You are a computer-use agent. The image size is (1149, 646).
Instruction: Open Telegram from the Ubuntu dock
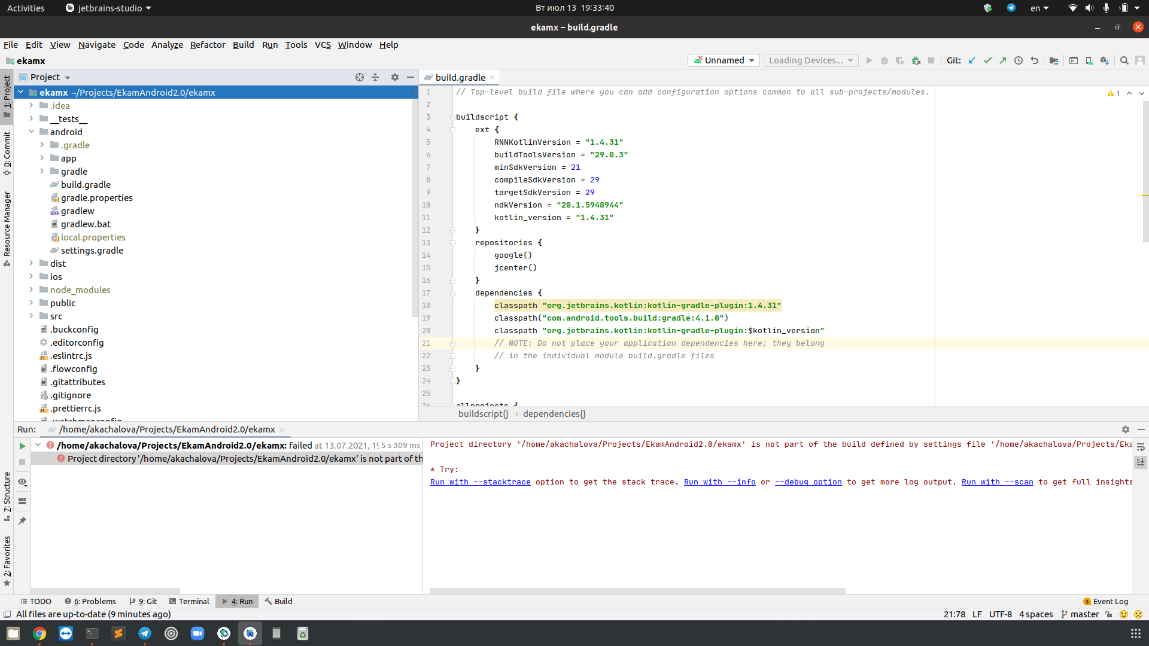pos(145,633)
